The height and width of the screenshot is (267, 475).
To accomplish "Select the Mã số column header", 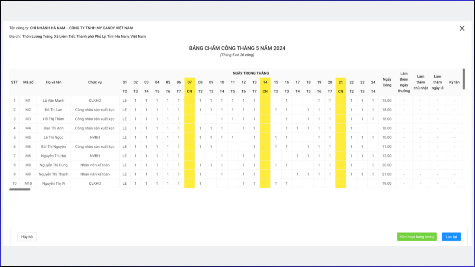I will (28, 82).
